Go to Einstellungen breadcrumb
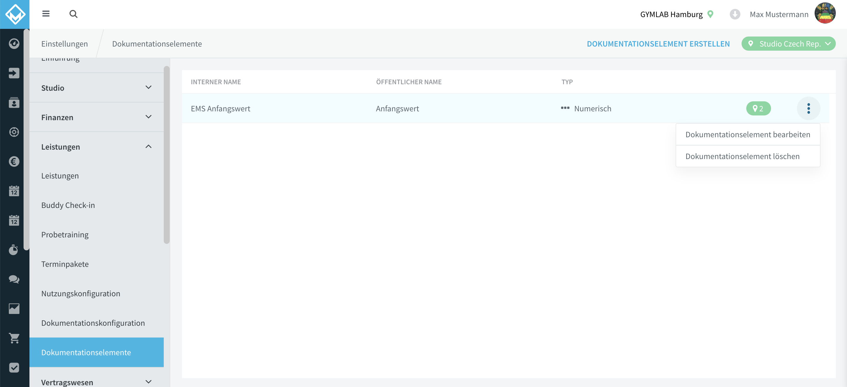Screen dimensions: 847x387 [x=64, y=44]
